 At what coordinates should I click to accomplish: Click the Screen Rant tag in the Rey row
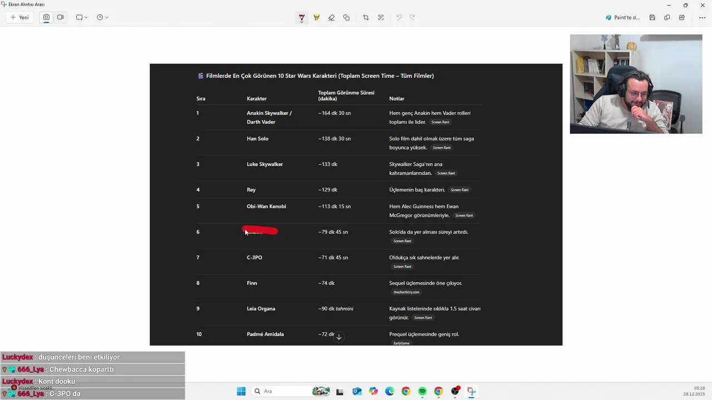pos(459,190)
